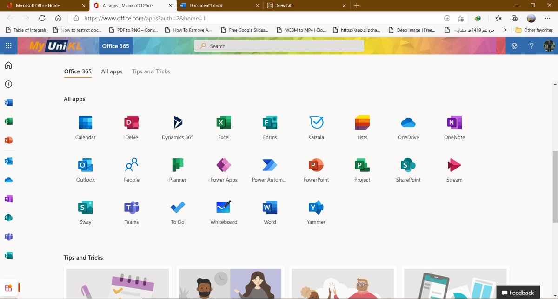Open Outlook from All apps grid
Image resolution: width=558 pixels, height=299 pixels.
[x=86, y=169]
